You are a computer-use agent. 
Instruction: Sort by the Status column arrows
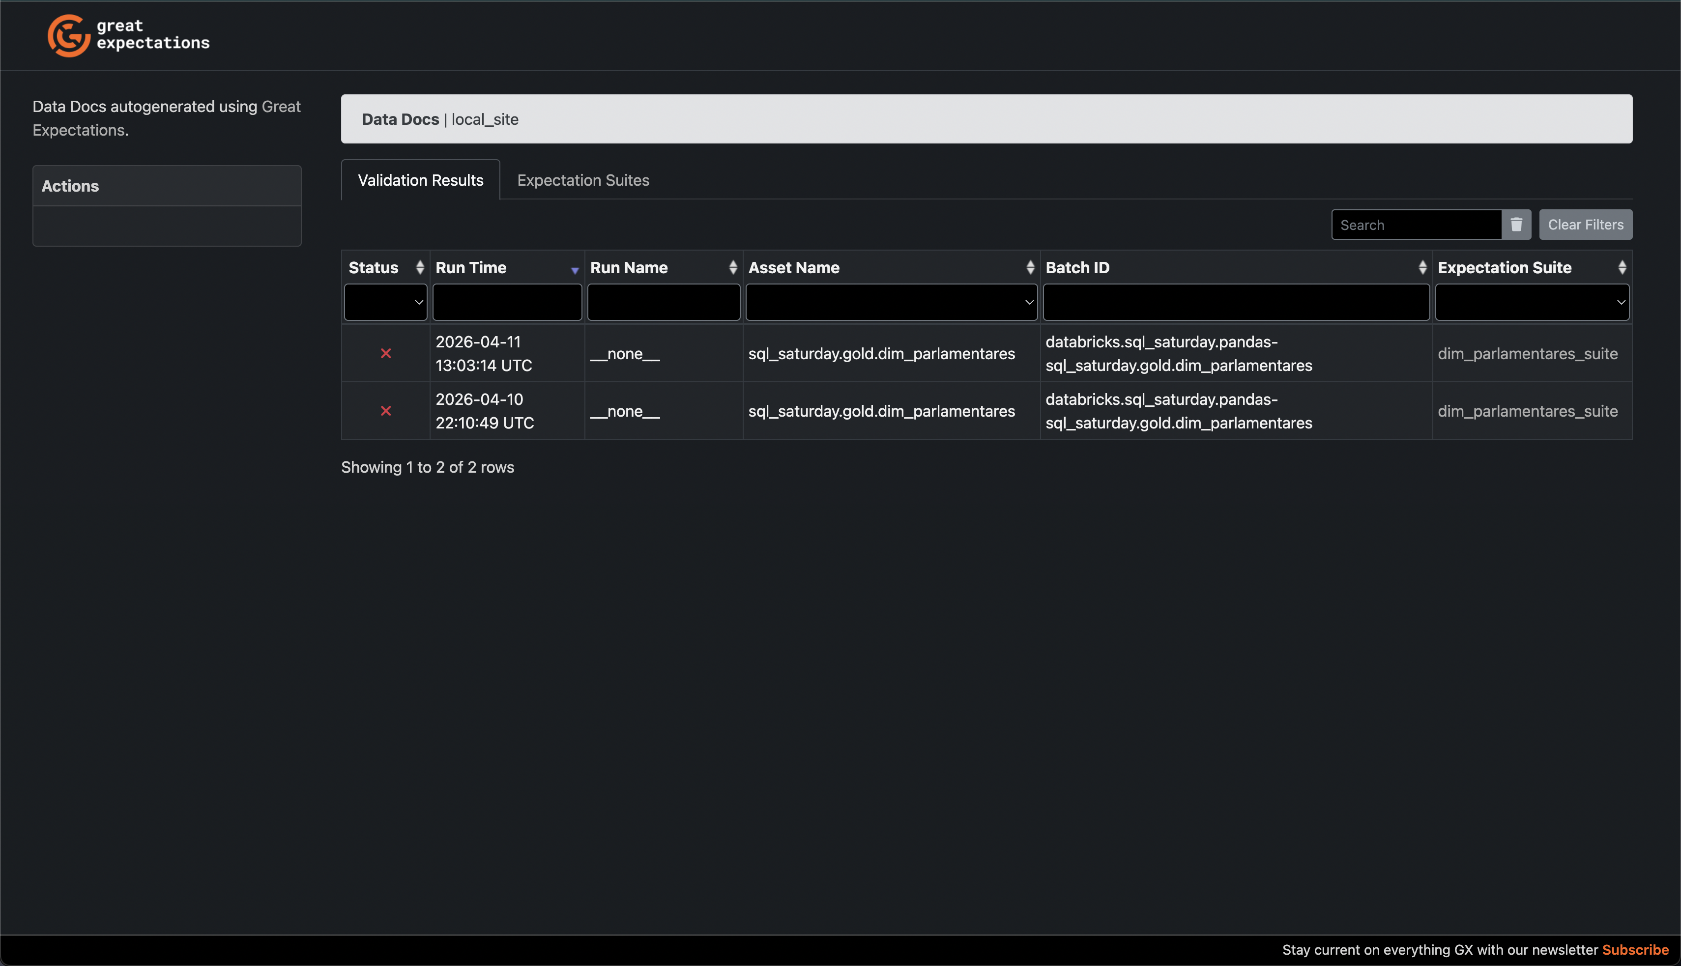tap(419, 267)
